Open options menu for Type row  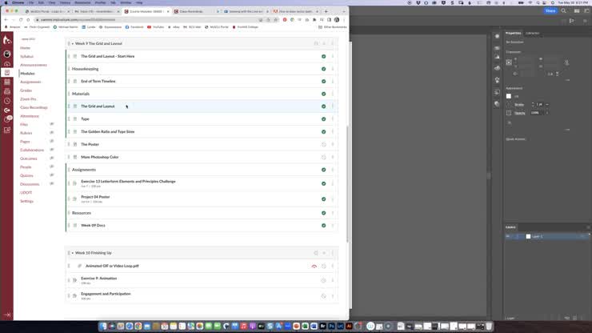point(333,119)
